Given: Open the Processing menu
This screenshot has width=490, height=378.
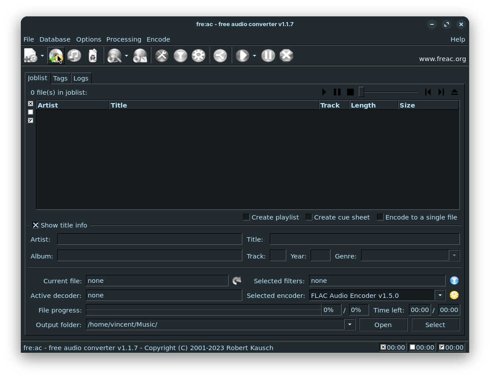Looking at the screenshot, I should coord(124,39).
